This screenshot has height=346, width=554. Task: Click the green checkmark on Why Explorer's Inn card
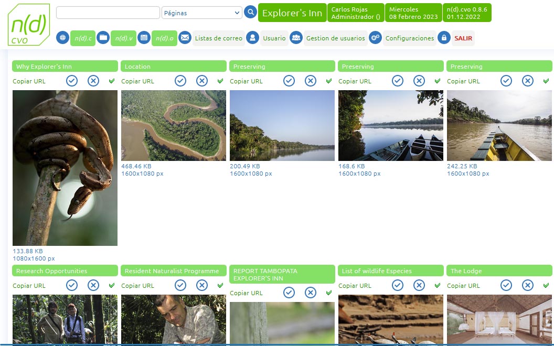tap(112, 81)
